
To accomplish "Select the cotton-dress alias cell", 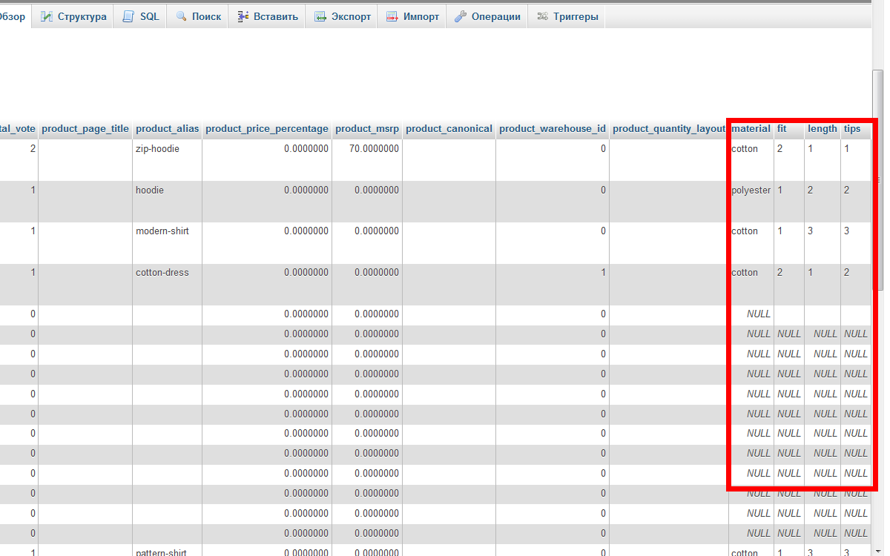I will 162,273.
